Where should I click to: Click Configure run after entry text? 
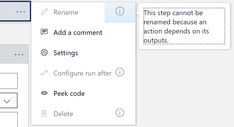point(83,73)
